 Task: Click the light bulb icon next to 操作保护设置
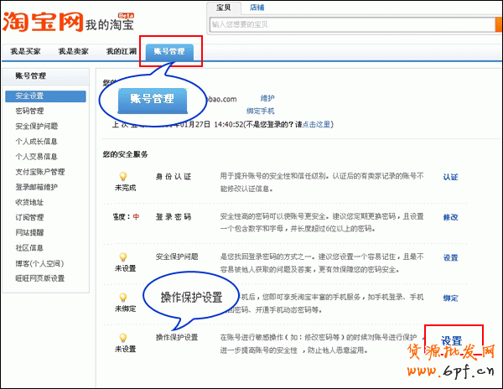(x=123, y=338)
